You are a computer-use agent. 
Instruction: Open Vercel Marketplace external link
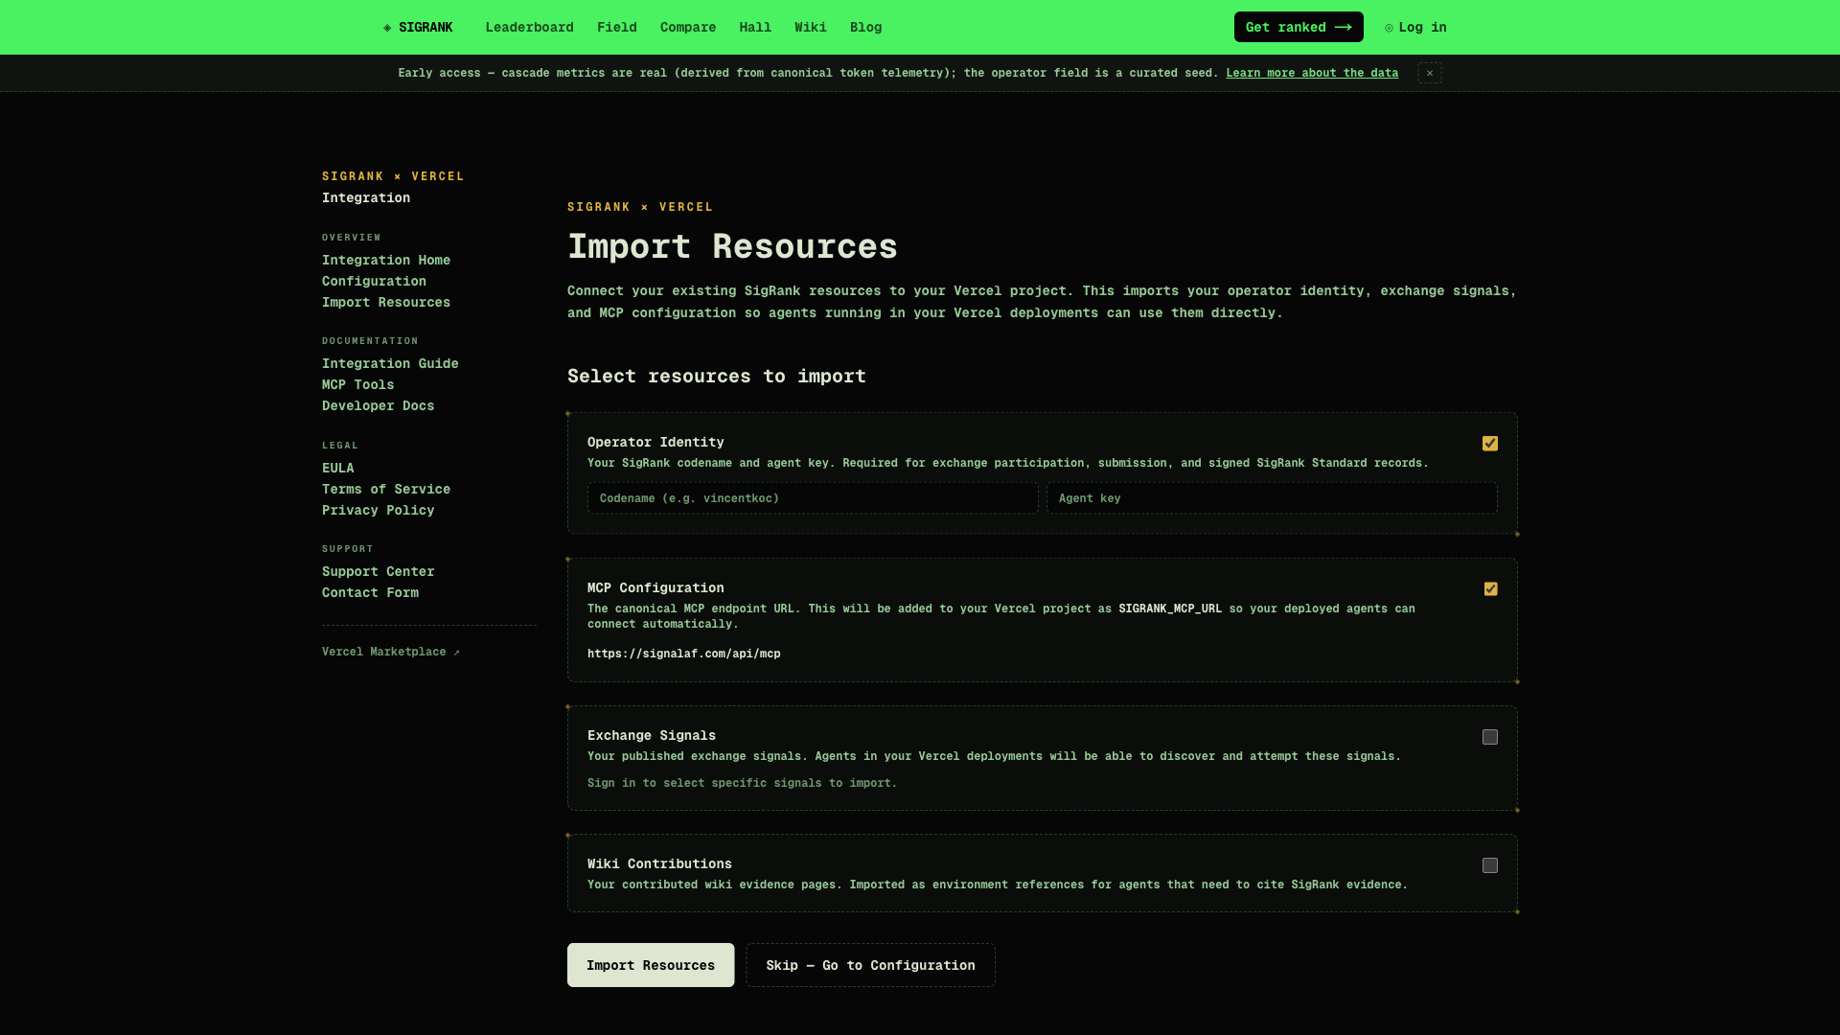[x=391, y=652]
